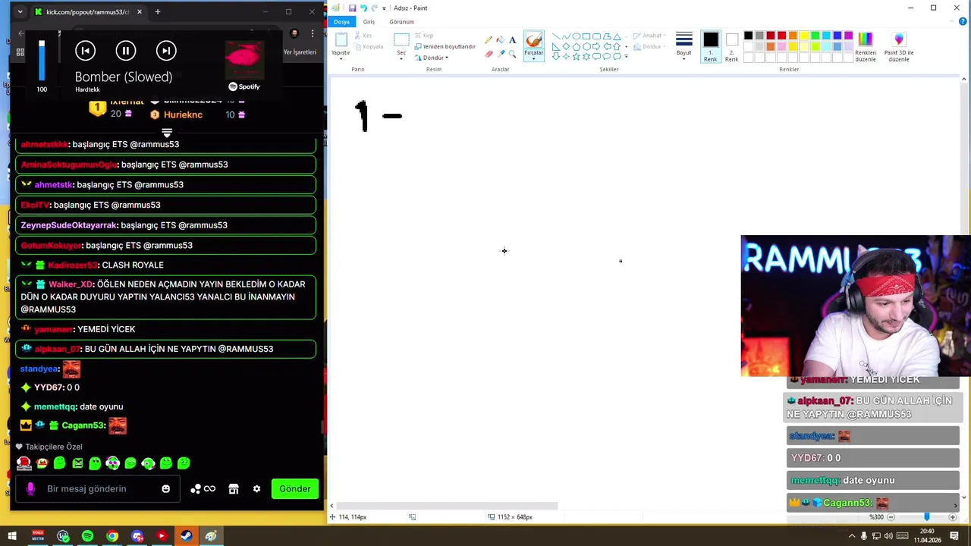
Task: Open the Kick chat settings gear
Action: [256, 488]
